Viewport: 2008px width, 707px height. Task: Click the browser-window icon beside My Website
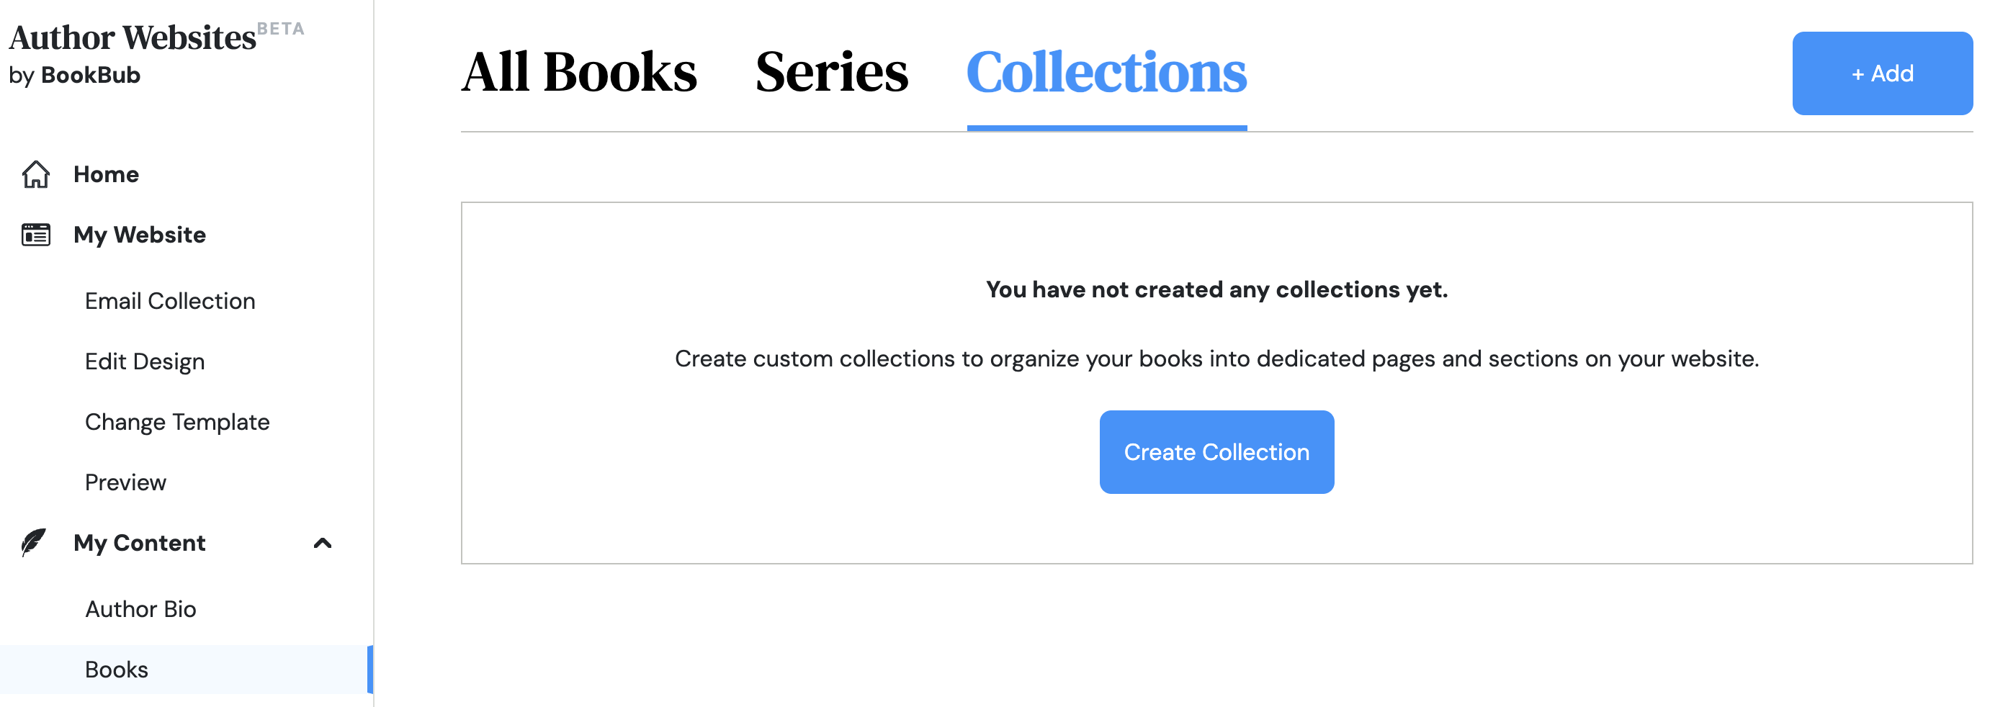tap(35, 233)
